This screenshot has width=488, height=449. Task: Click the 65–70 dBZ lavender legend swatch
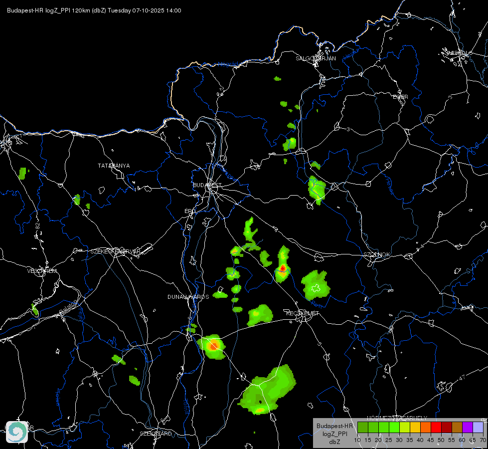[x=478, y=427]
